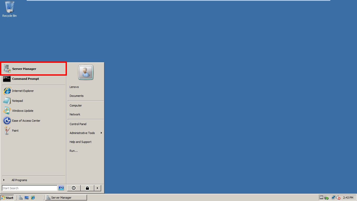Click the Start button on the taskbar

click(7, 198)
